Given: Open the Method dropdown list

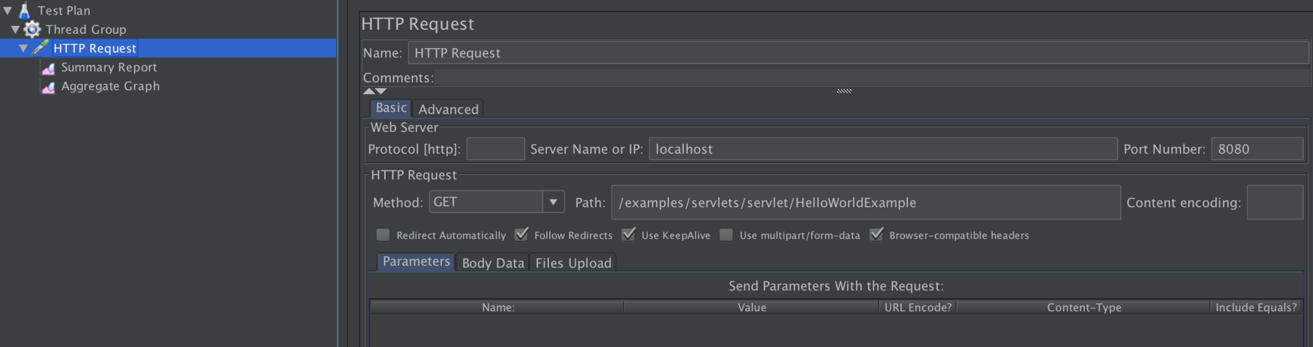Looking at the screenshot, I should tap(553, 202).
